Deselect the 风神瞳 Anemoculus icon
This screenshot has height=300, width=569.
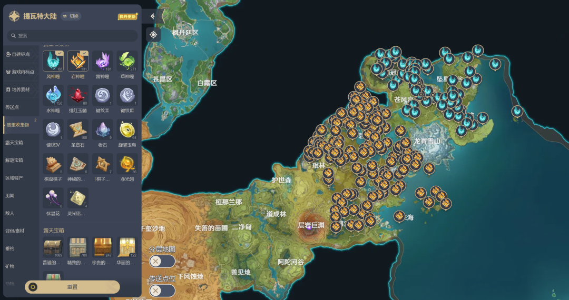click(53, 61)
